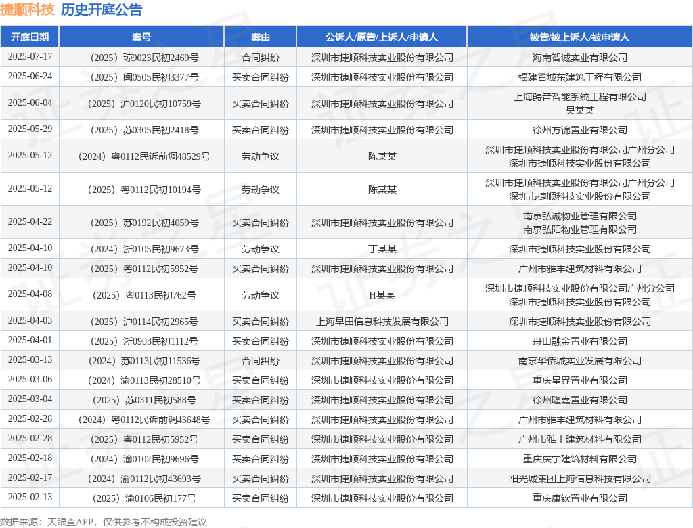Image resolution: width=693 pixels, height=528 pixels.
Task: Click the date 2025-04-08
Action: point(30,294)
